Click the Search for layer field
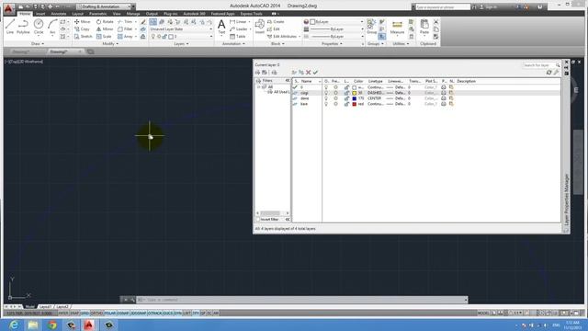 [541, 65]
